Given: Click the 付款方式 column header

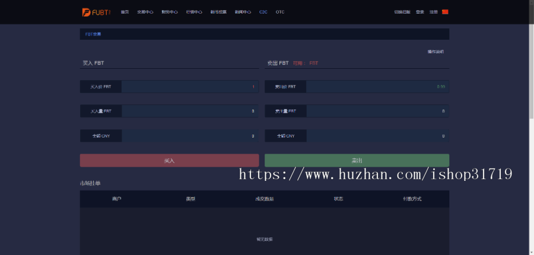Looking at the screenshot, I should (412, 199).
